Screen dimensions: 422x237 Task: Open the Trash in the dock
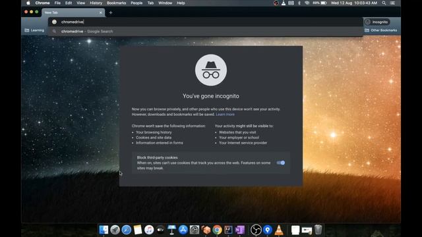(318, 230)
